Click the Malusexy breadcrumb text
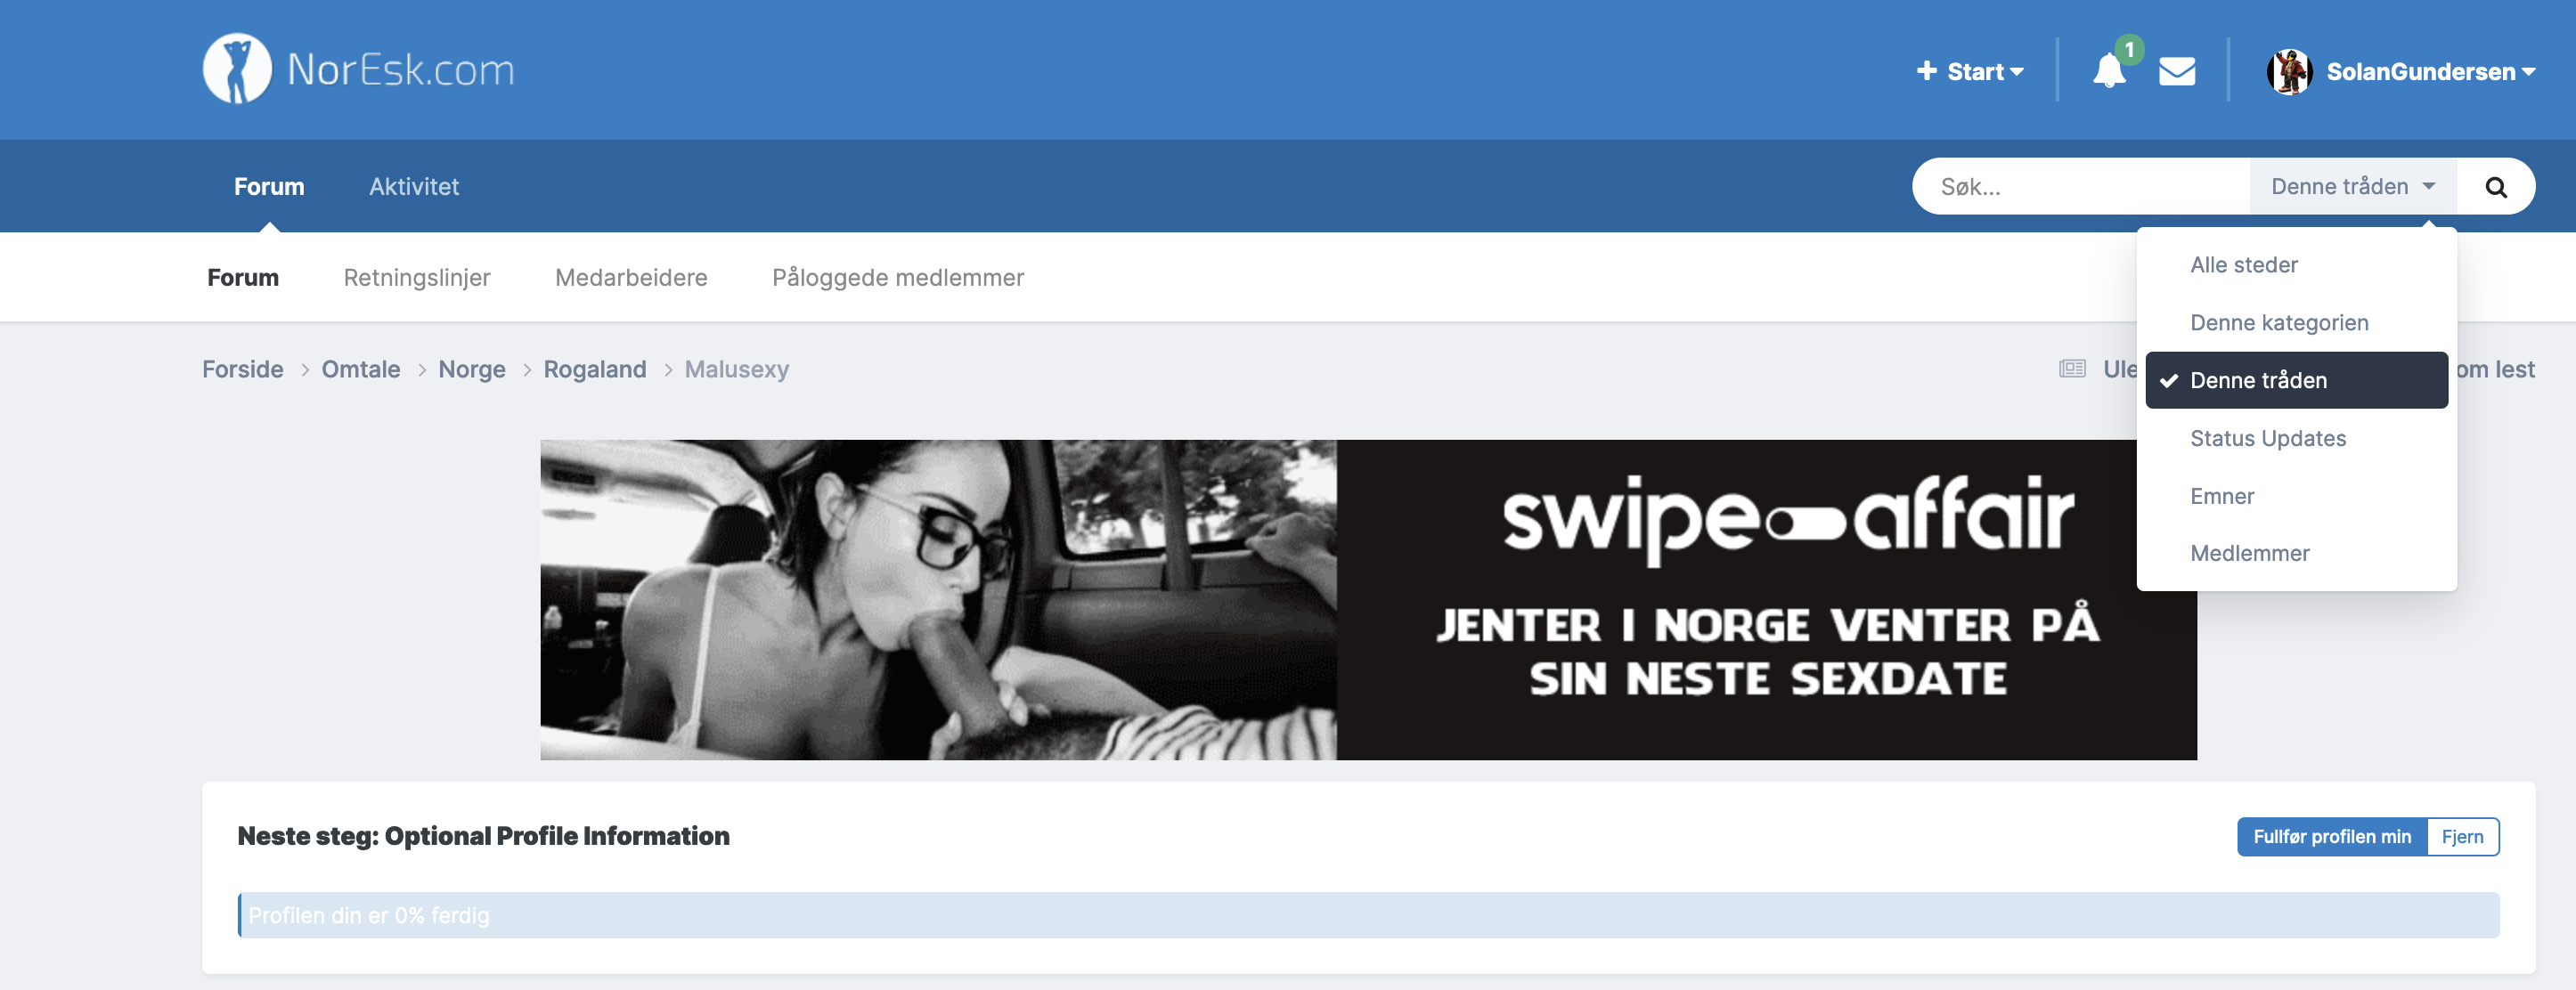Viewport: 2576px width, 990px height. click(x=737, y=369)
